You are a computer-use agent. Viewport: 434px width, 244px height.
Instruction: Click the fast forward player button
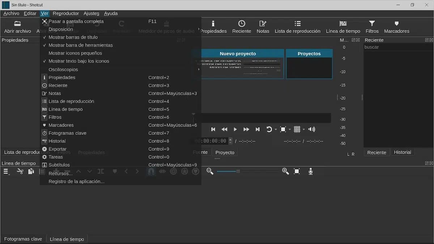coord(246,129)
